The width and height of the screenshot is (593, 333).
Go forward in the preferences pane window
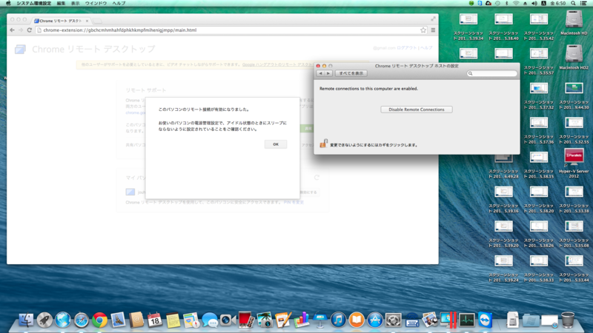coord(328,73)
